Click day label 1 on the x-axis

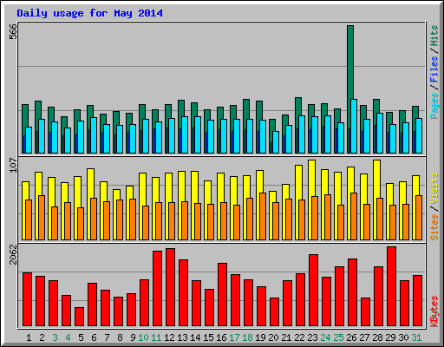[x=29, y=337]
